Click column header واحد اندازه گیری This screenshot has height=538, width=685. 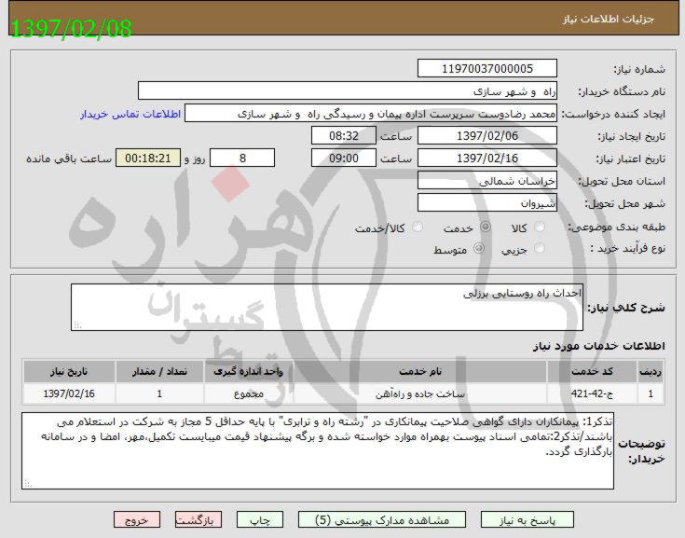tap(248, 371)
